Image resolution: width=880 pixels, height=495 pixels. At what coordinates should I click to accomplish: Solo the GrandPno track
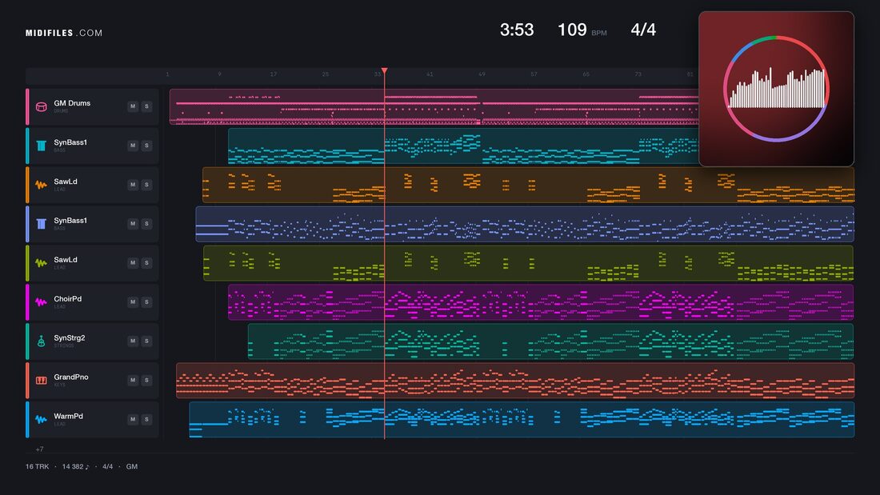click(146, 380)
